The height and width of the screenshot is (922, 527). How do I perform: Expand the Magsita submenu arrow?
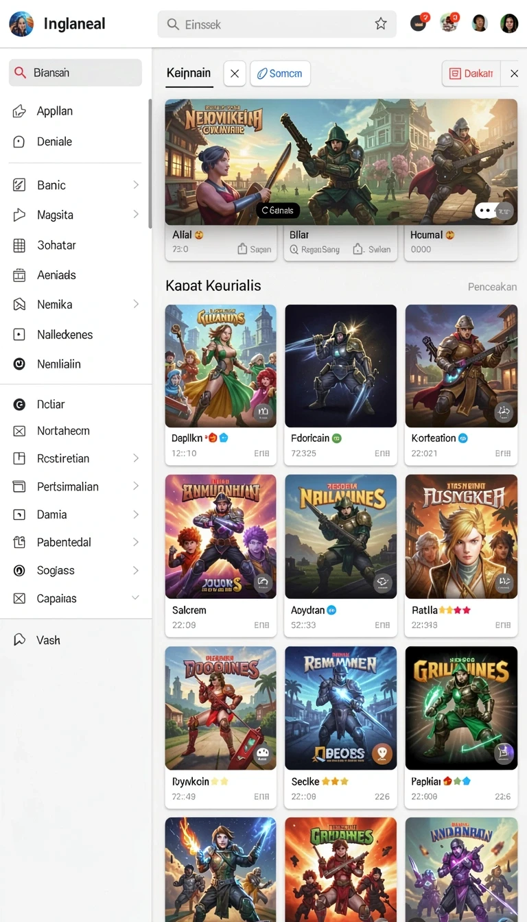[x=136, y=215]
